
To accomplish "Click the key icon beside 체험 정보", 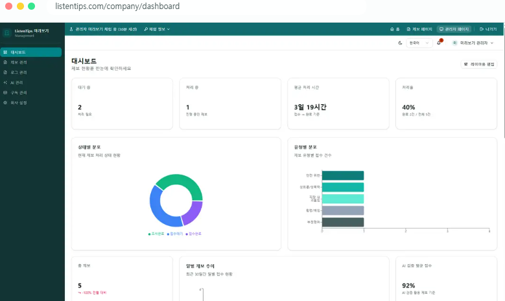I will point(146,29).
